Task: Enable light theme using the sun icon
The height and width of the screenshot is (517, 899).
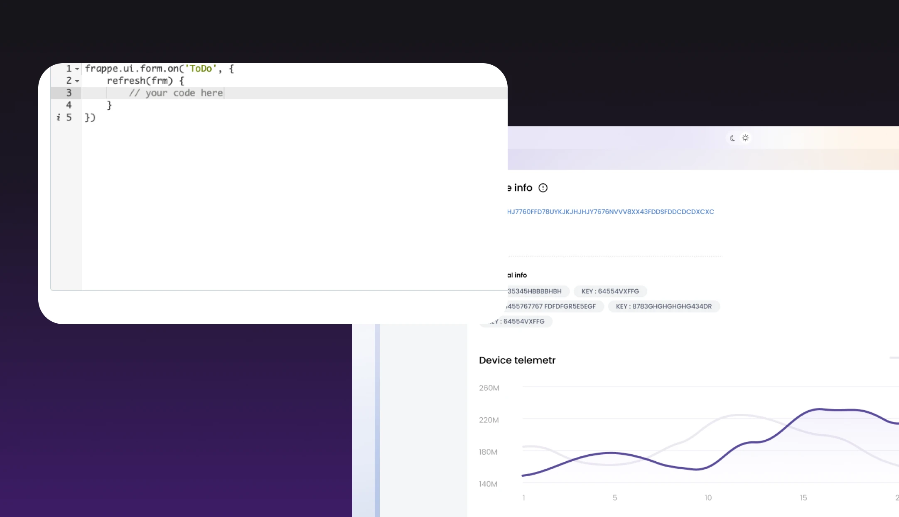Action: 745,138
